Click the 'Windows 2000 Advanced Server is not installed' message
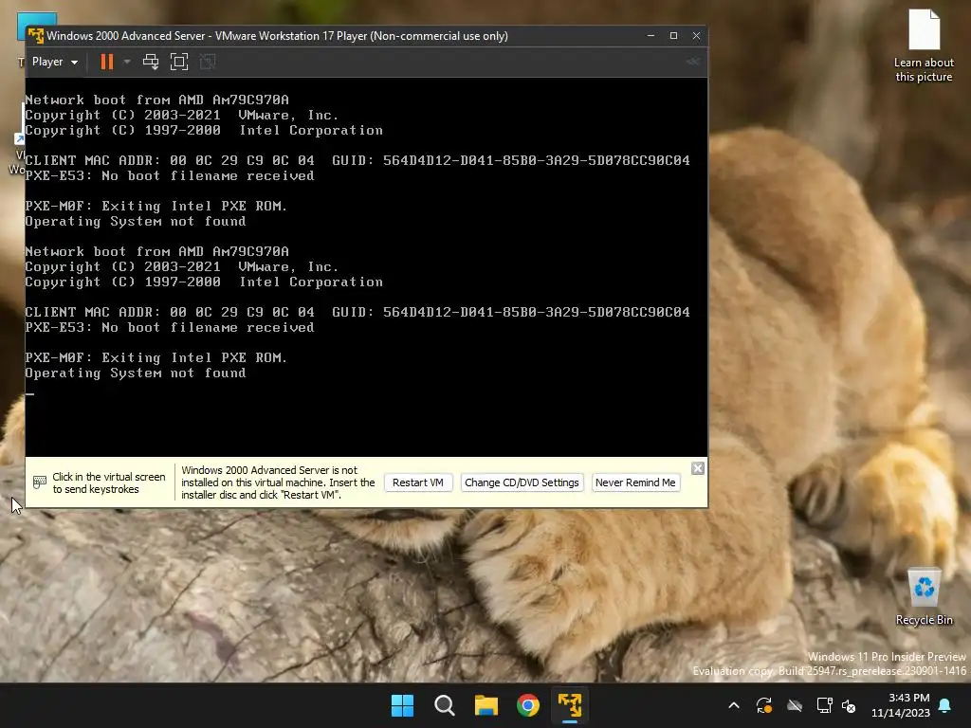The image size is (971, 728). [x=278, y=482]
